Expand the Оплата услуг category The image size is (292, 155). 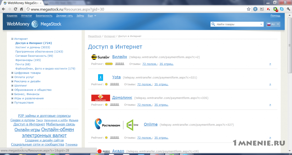[12, 77]
